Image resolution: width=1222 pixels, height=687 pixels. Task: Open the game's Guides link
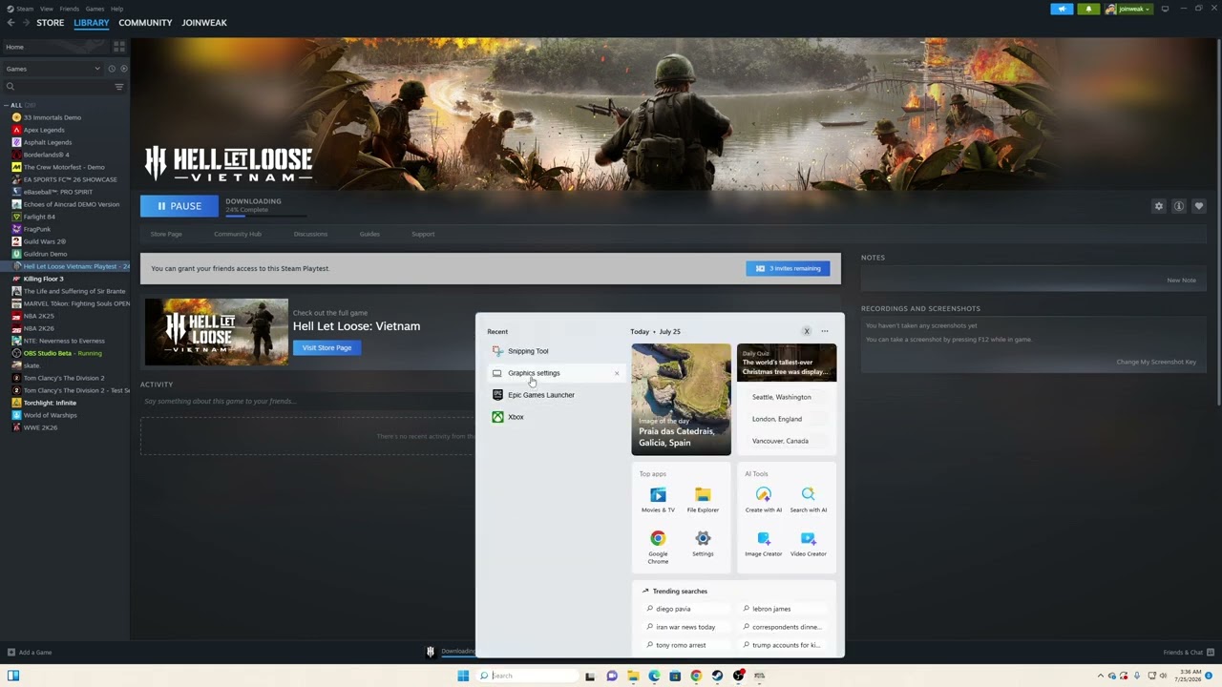pos(369,234)
